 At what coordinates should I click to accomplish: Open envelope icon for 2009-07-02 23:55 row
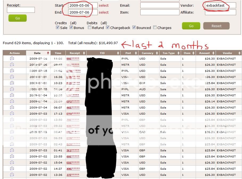(12, 156)
